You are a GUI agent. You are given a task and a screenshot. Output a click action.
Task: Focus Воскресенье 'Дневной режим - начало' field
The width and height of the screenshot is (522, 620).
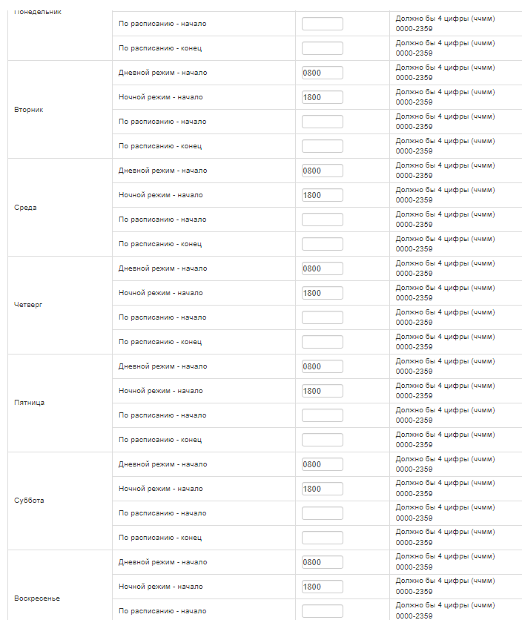click(x=323, y=562)
